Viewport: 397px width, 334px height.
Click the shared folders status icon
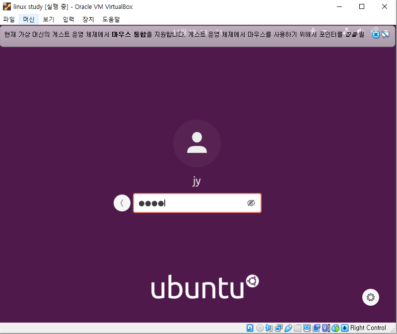pyautogui.click(x=297, y=328)
